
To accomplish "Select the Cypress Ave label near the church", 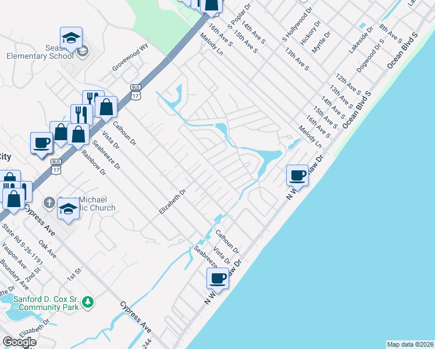I will click(x=40, y=220).
